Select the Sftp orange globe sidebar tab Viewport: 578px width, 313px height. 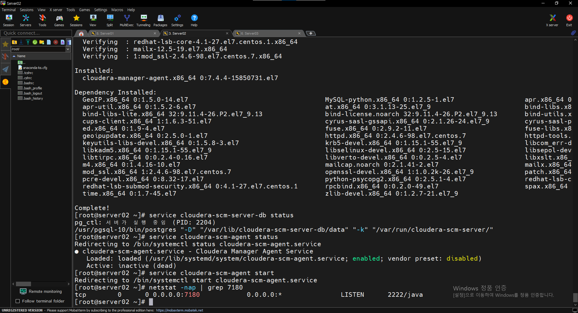[5, 82]
